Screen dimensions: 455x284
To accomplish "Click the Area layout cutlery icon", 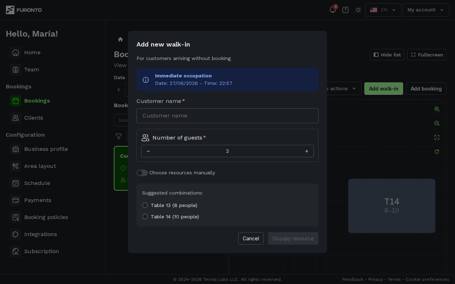I will coord(16,166).
